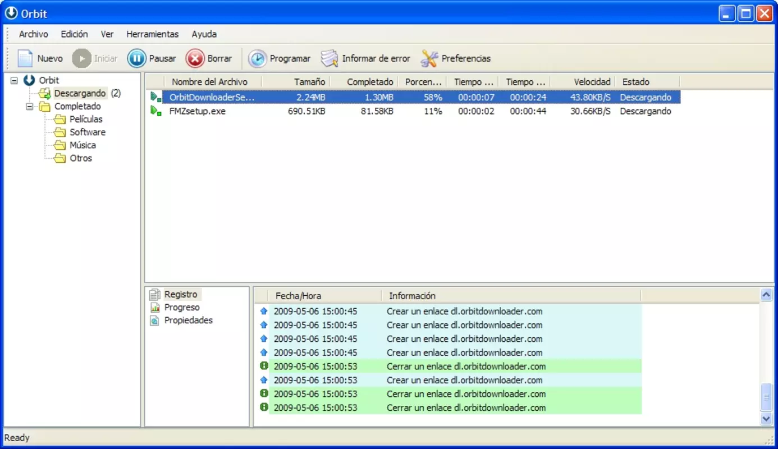Open the Edición menu
The image size is (778, 449).
(x=75, y=34)
